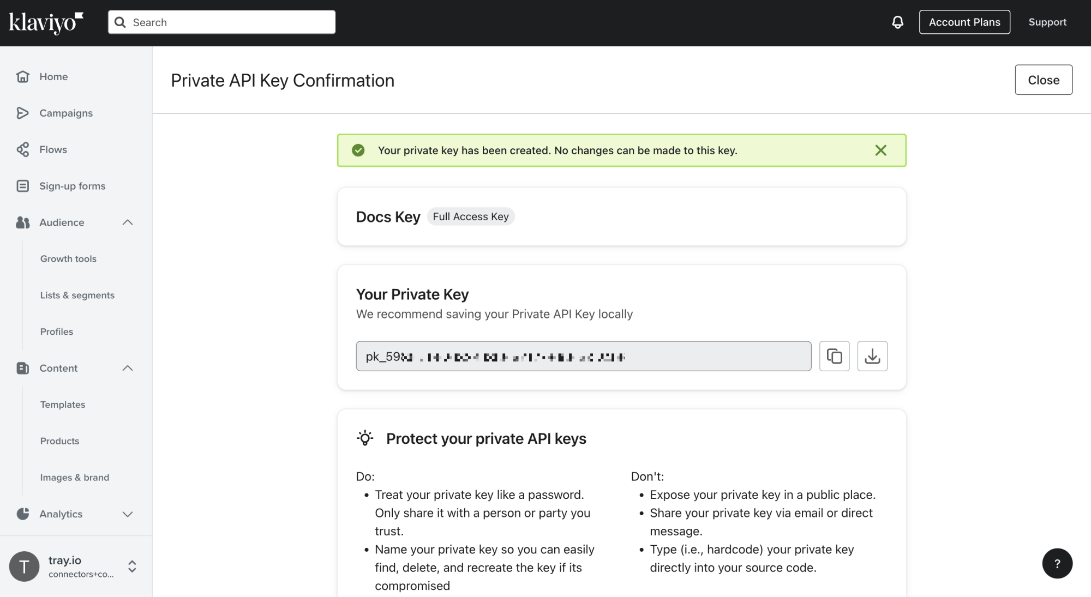Select the Audience people icon
Image resolution: width=1091 pixels, height=597 pixels.
point(22,222)
